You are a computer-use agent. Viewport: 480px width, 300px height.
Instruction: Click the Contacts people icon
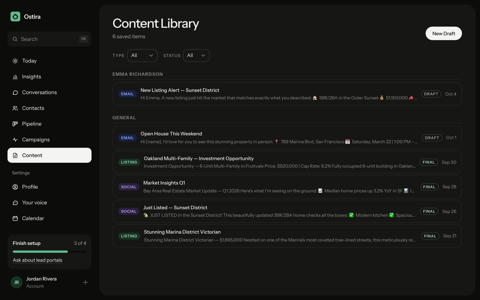15,108
